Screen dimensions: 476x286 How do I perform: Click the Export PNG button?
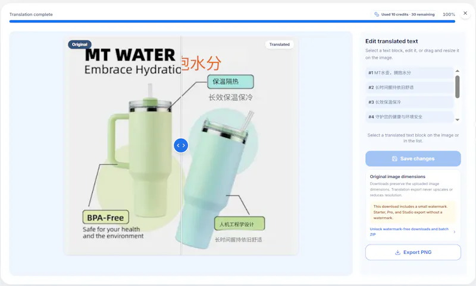[x=413, y=252]
